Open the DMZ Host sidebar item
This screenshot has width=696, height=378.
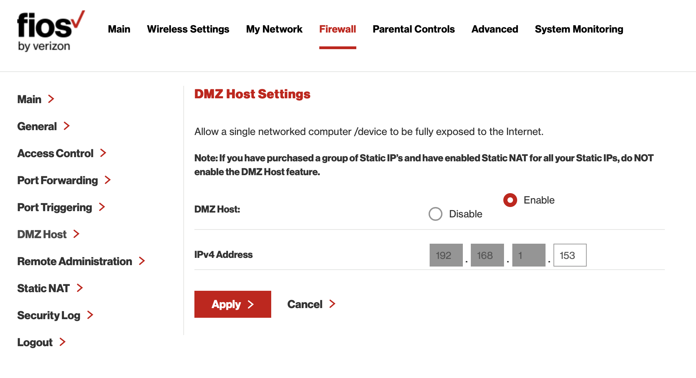[x=42, y=234]
